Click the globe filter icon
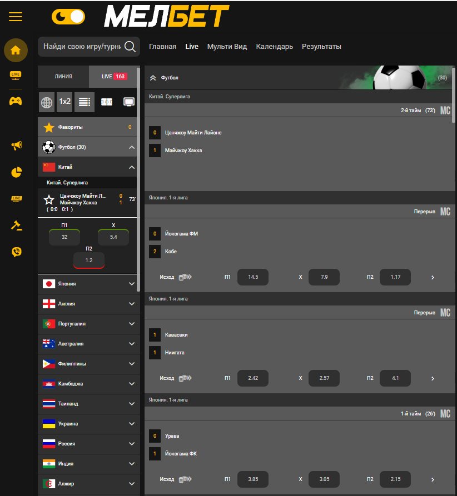The image size is (457, 496). tap(47, 102)
